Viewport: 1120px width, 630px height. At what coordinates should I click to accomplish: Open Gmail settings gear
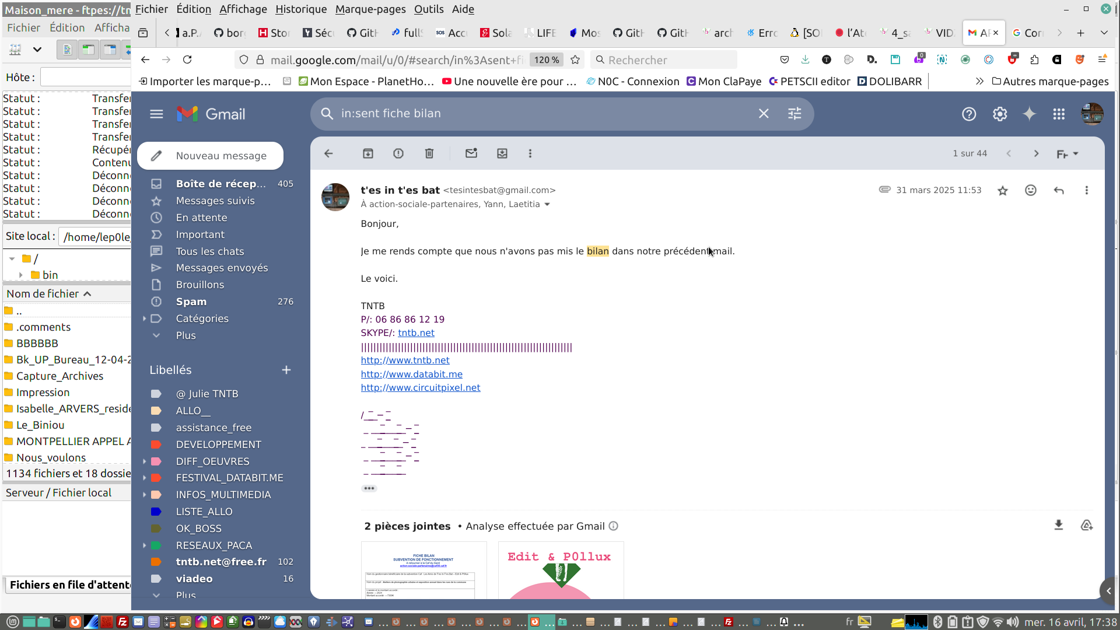point(1000,114)
